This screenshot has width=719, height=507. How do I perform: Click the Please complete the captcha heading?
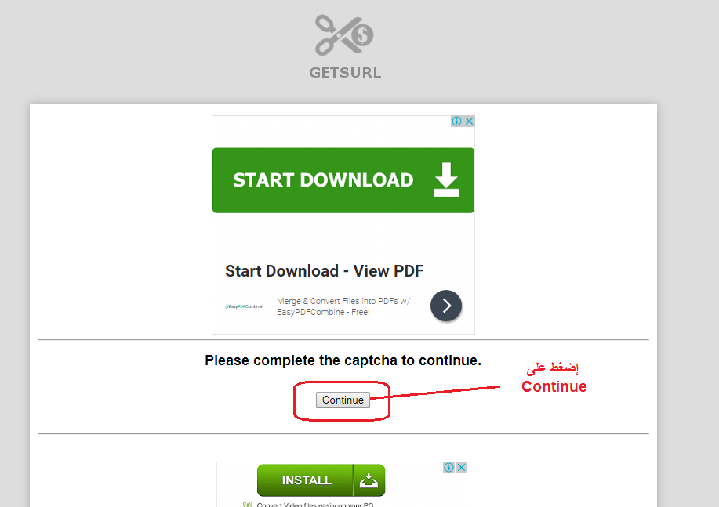[343, 360]
